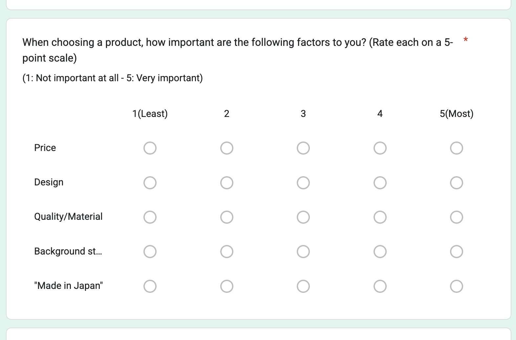Mark "Made in Japan" as 5 (Most)
The height and width of the screenshot is (340, 516).
(x=457, y=286)
